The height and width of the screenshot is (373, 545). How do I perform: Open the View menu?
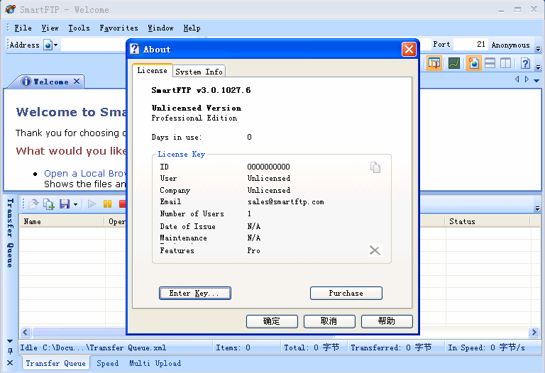[x=50, y=28]
